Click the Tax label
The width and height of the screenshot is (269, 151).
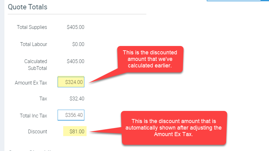tap(43, 99)
